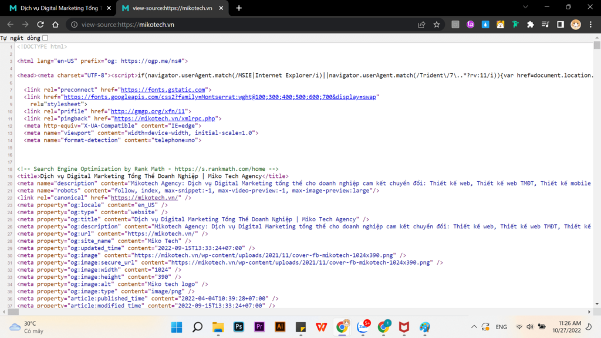Toggle the bookmark star for this page
The height and width of the screenshot is (338, 601).
436,25
